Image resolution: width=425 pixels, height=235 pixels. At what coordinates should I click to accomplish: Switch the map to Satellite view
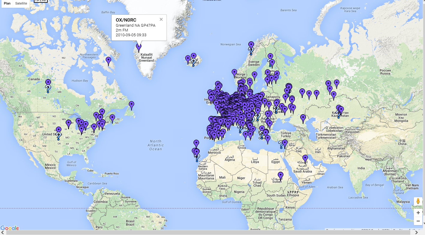click(x=21, y=3)
